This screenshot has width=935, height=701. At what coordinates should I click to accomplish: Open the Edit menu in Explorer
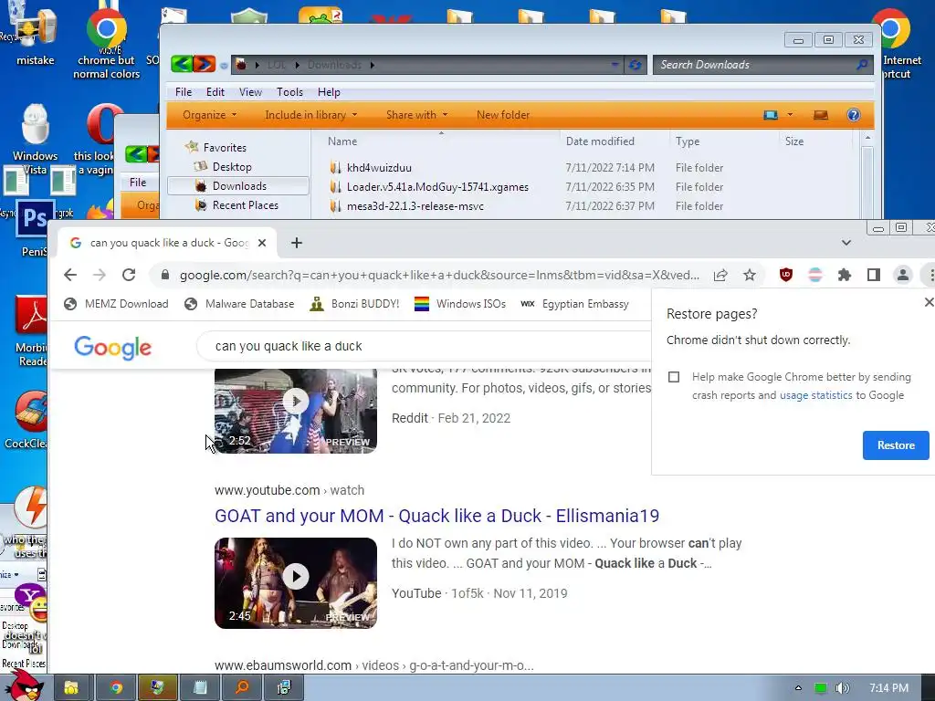pos(215,92)
